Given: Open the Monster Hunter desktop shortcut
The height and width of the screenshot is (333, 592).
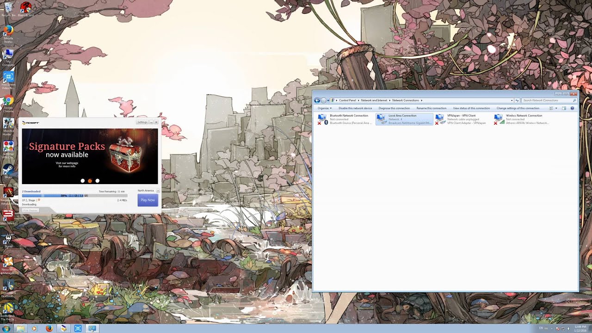Looking at the screenshot, I should point(8,127).
